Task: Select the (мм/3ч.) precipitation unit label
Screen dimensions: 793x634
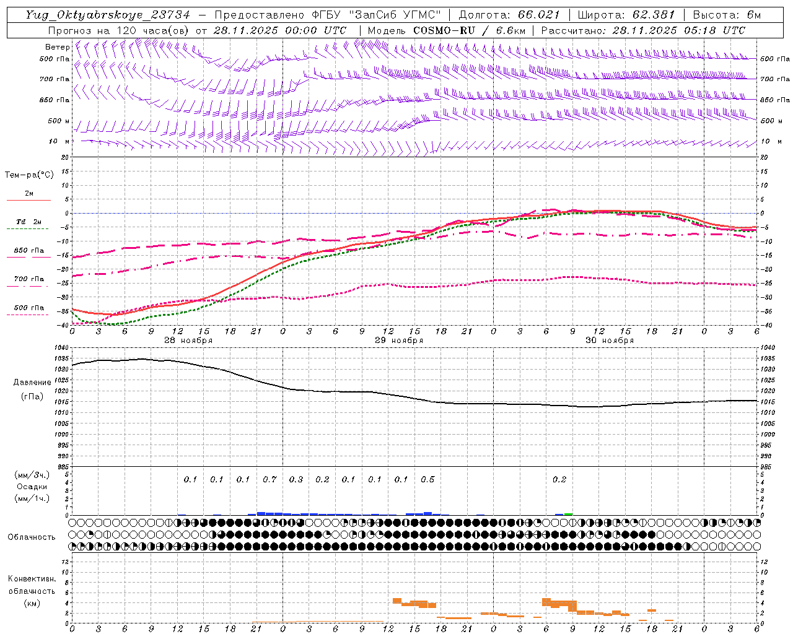Action: pyautogui.click(x=32, y=475)
